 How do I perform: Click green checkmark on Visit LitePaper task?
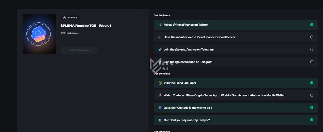312,83
